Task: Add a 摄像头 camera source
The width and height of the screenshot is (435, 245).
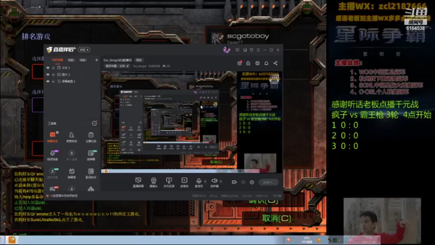Action: pyautogui.click(x=153, y=182)
